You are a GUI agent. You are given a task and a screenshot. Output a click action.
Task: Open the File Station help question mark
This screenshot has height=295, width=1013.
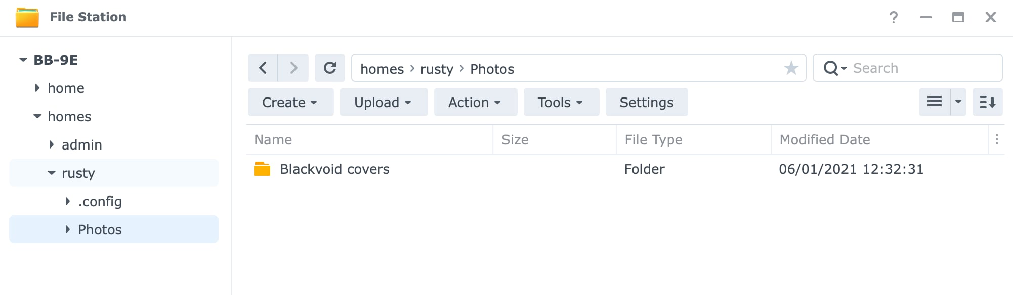pyautogui.click(x=894, y=17)
